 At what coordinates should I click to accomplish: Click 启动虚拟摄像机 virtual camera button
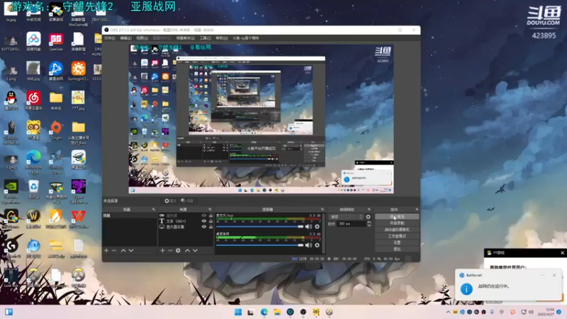point(397,230)
